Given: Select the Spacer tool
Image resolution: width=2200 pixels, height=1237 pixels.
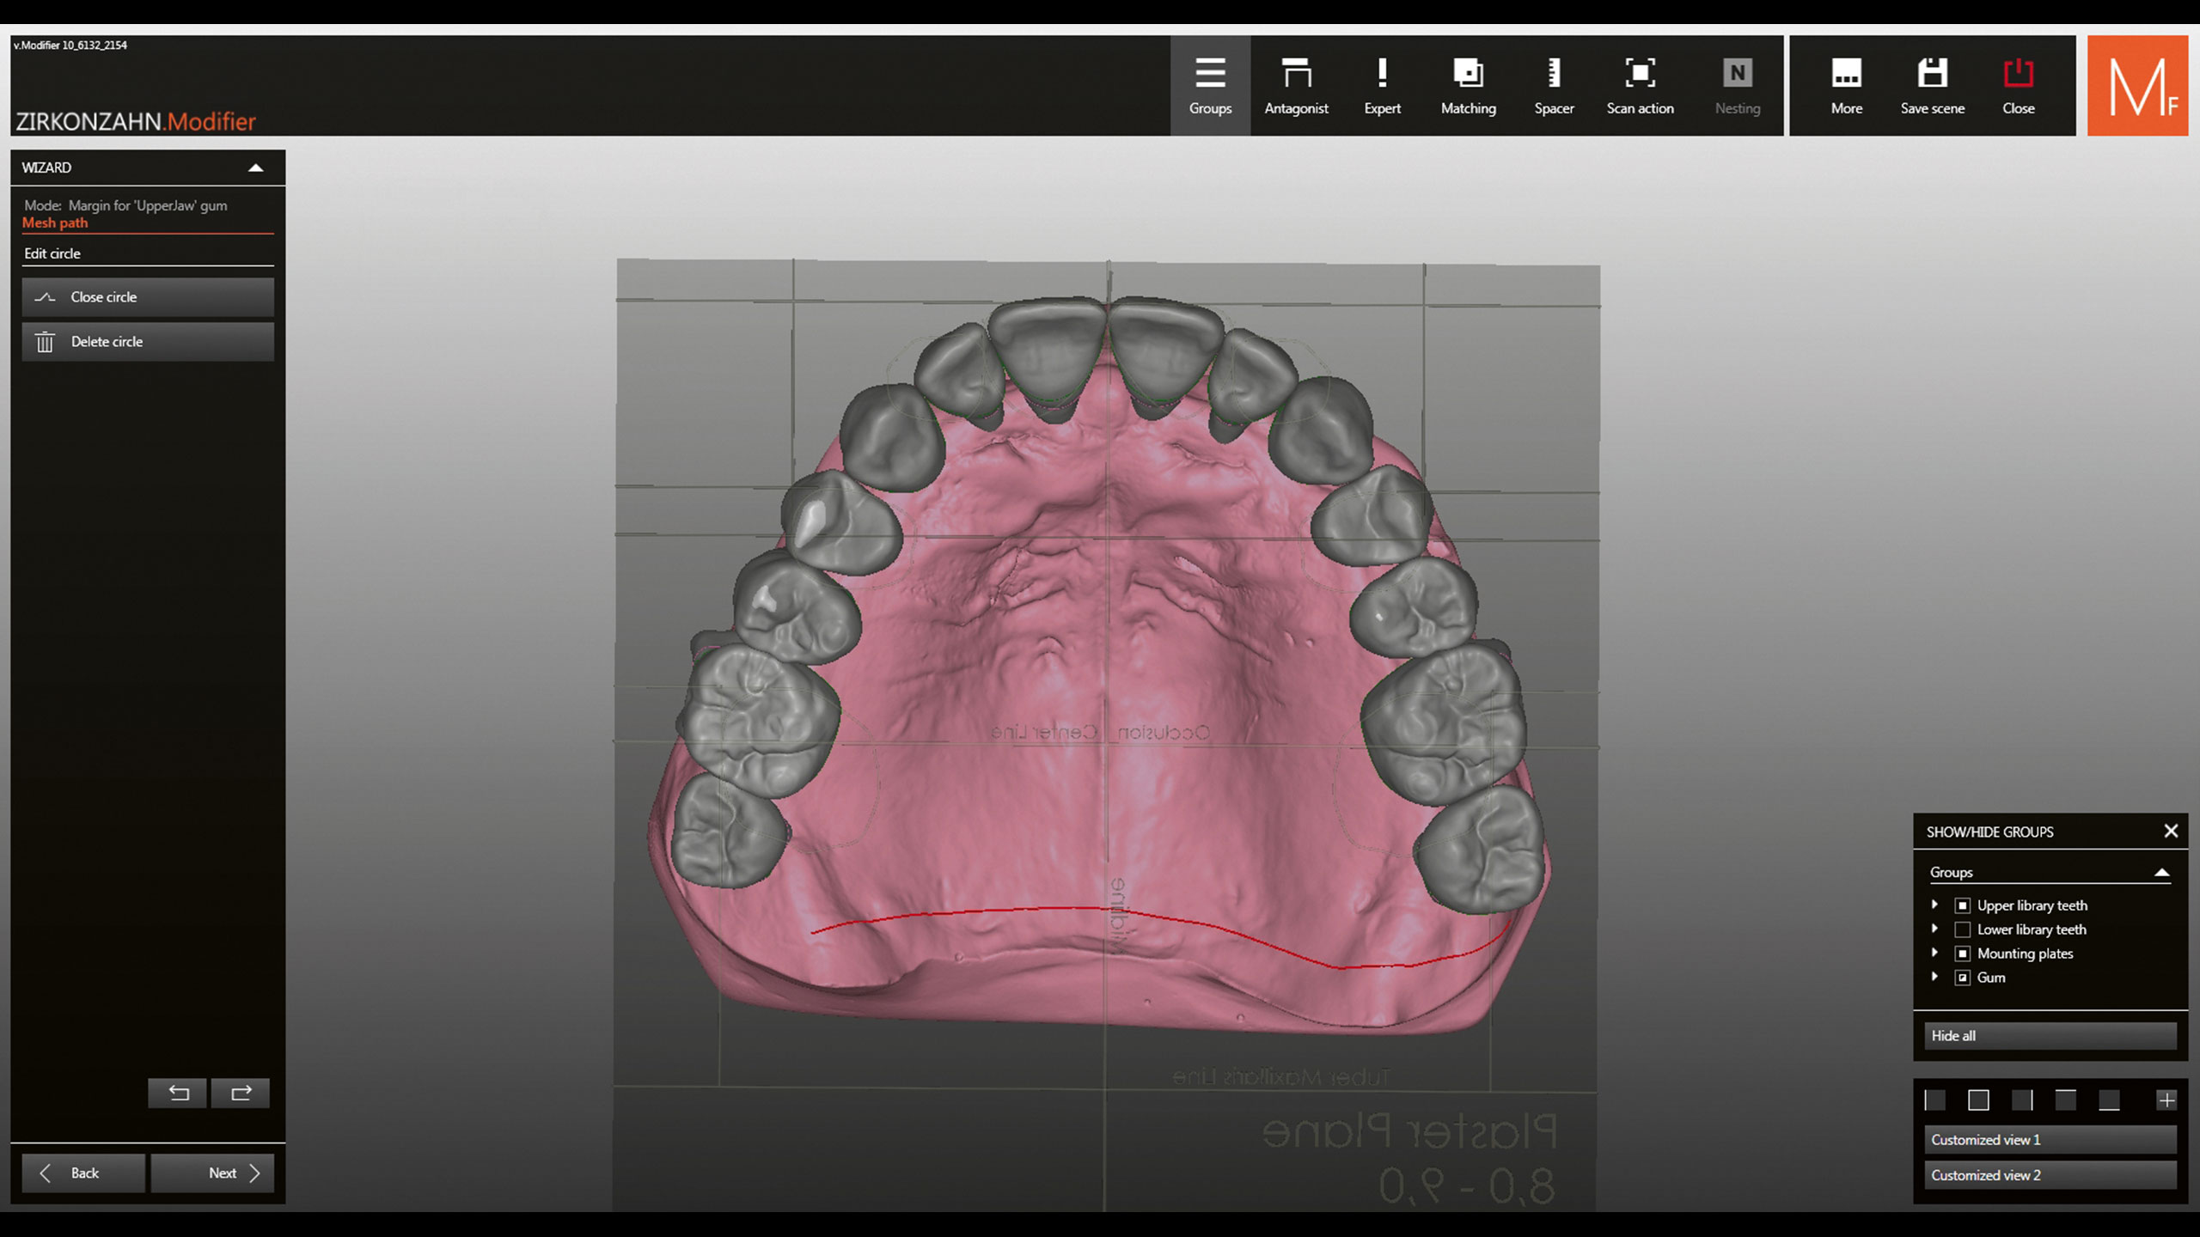Looking at the screenshot, I should (x=1554, y=86).
